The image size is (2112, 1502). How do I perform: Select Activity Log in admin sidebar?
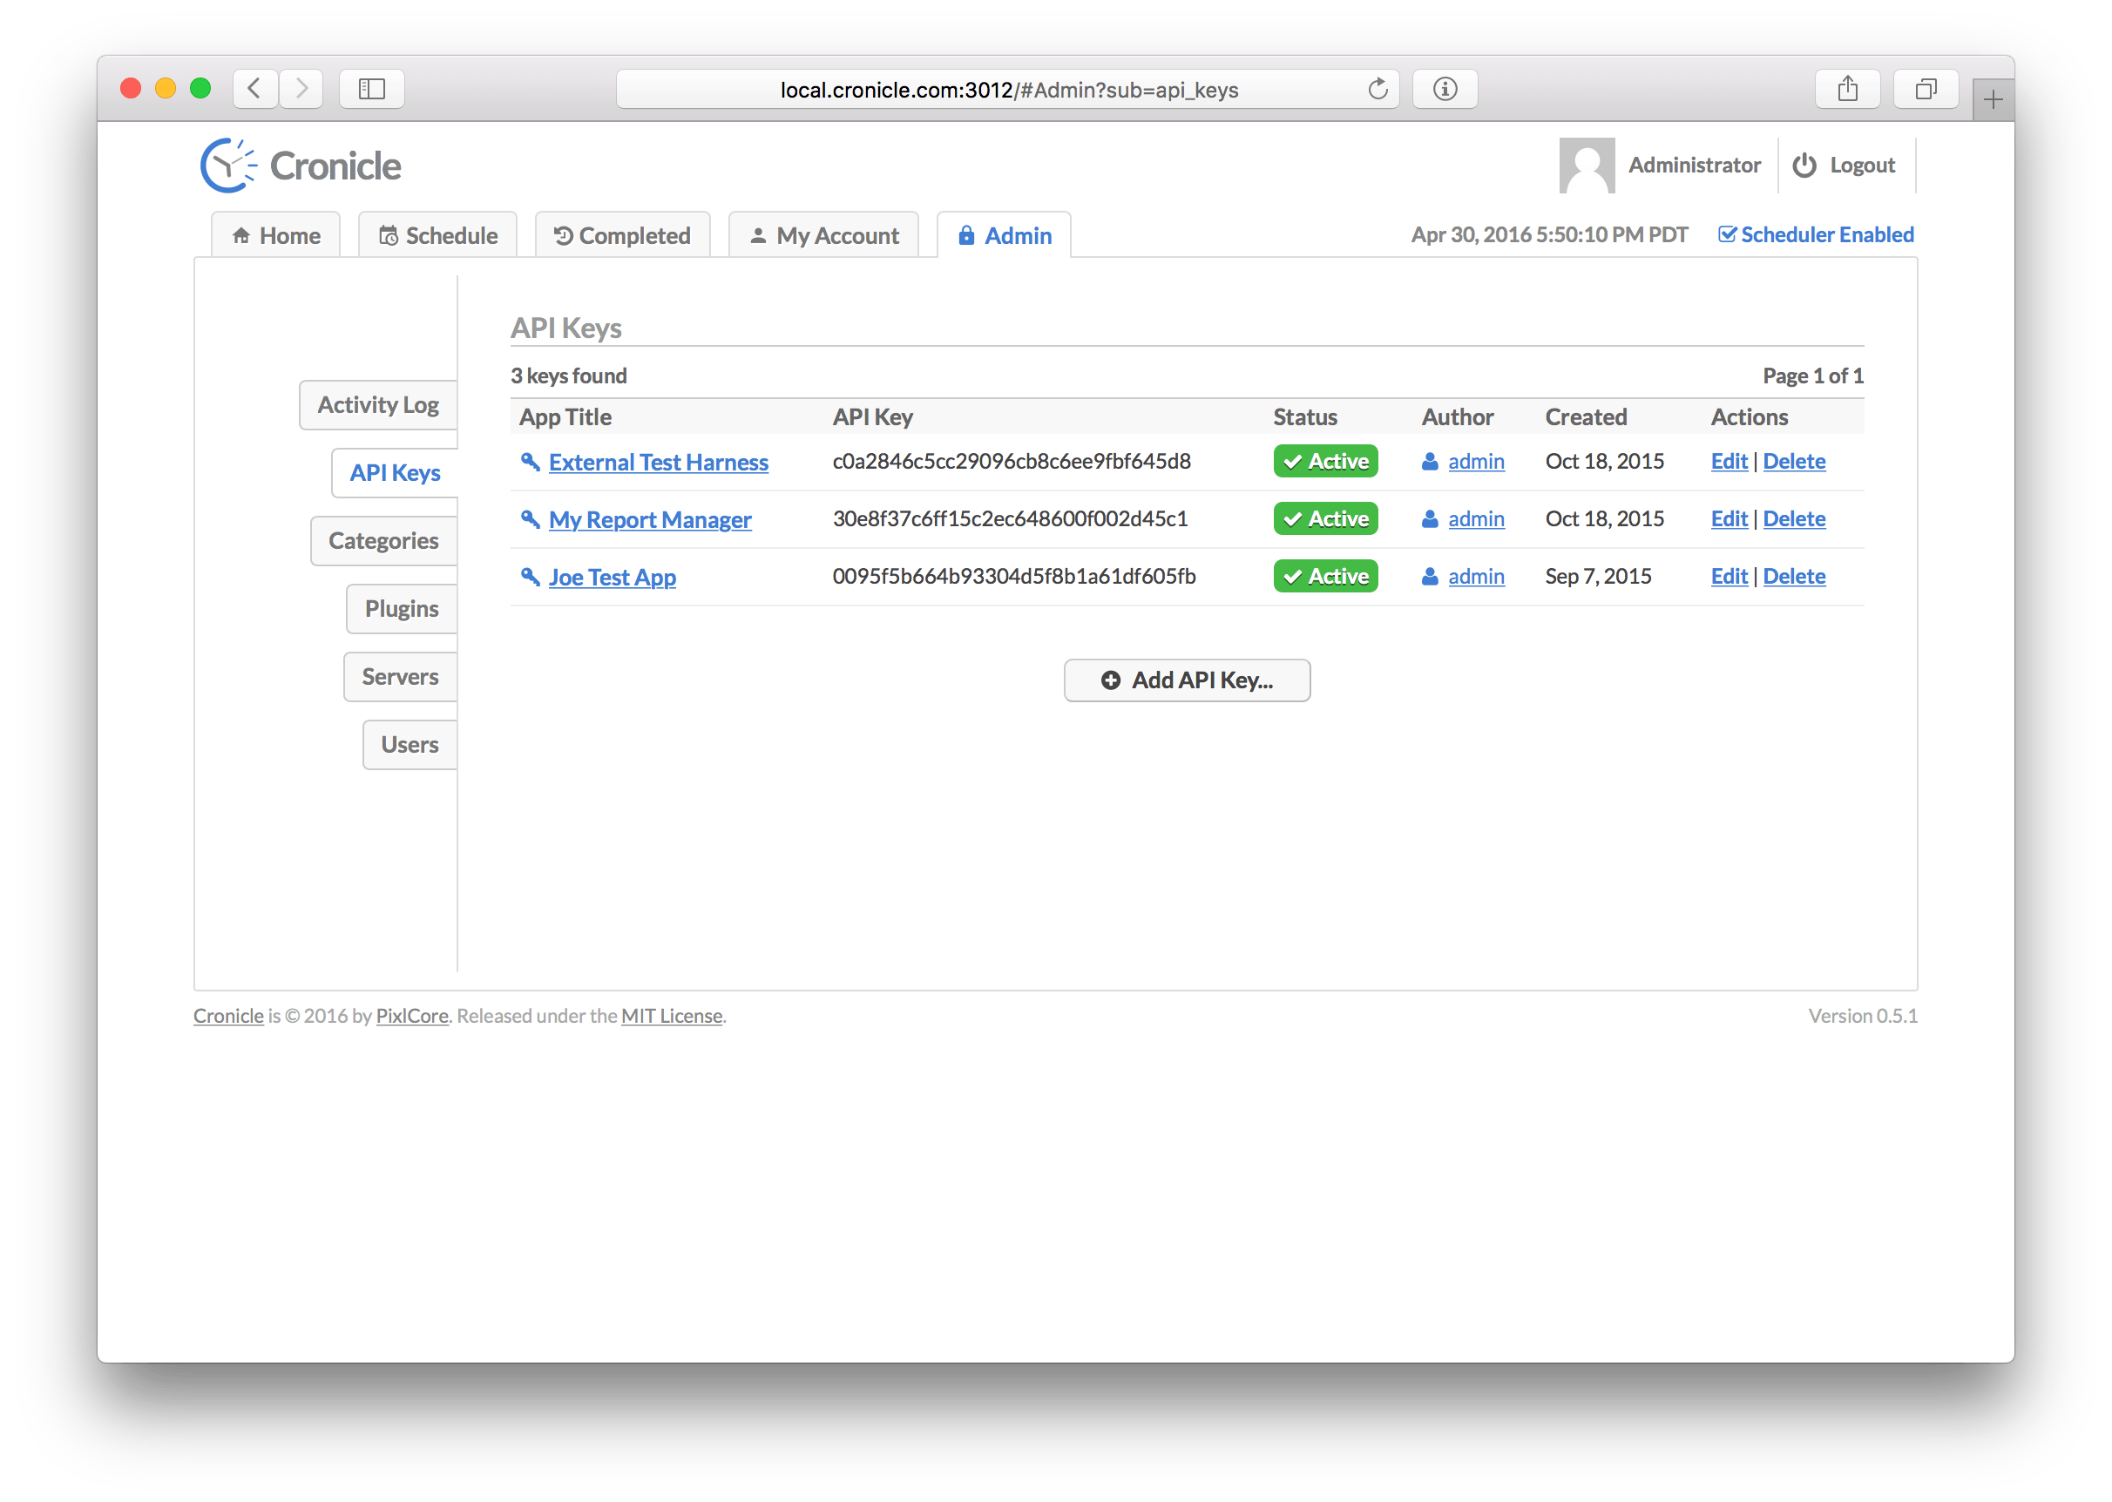click(378, 405)
